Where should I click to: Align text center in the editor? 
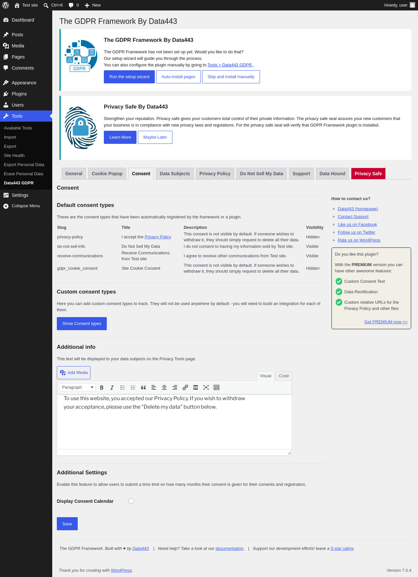pos(164,387)
